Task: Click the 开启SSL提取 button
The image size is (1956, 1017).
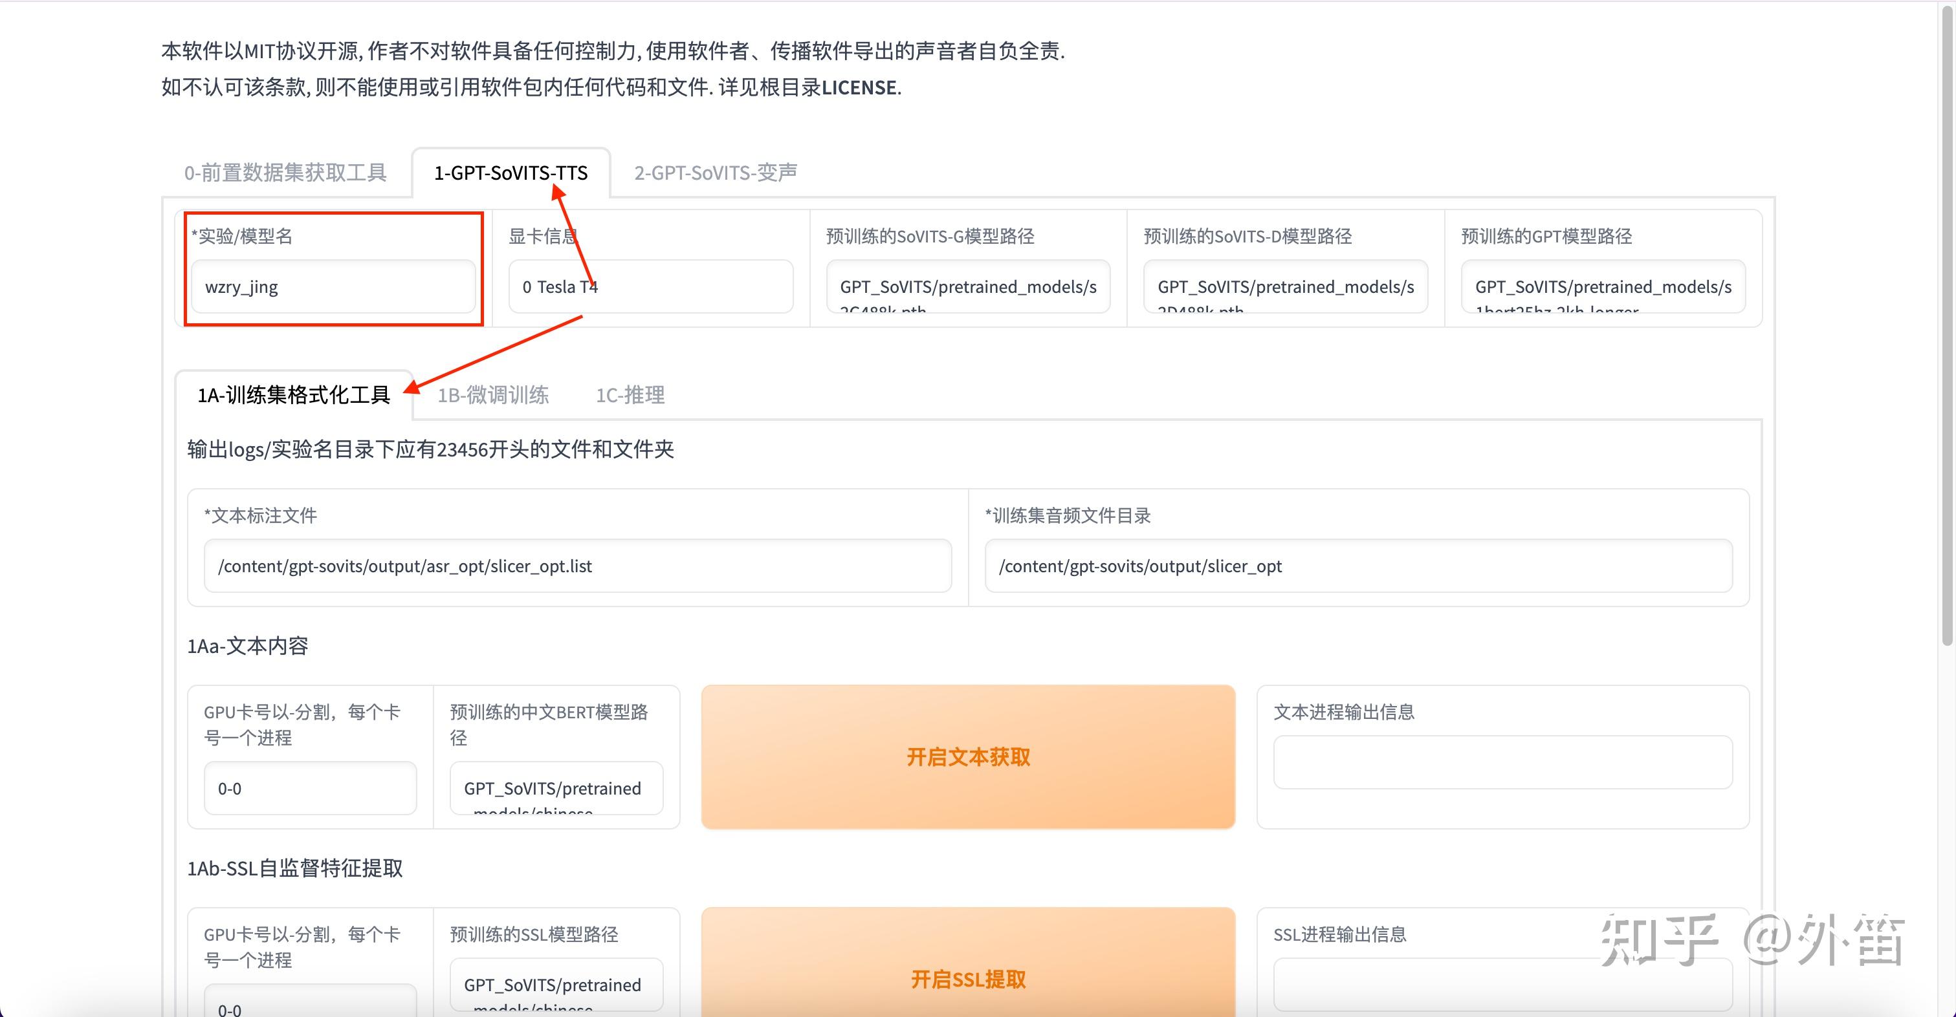Action: (967, 979)
